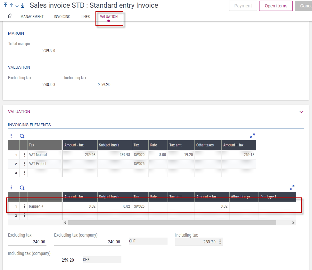Viewport: 312px width, 270px height.
Task: Switch to the LINES tab
Action: coord(85,17)
